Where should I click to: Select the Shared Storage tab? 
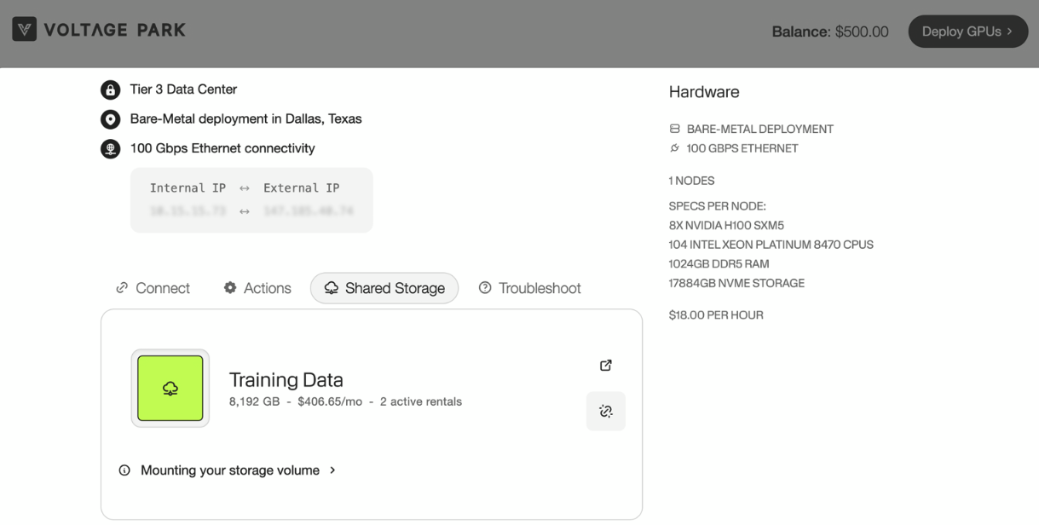tap(384, 288)
